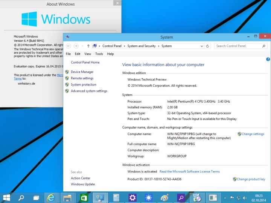Click Change product key link
Screen dimensions: 271x203
click(251, 179)
